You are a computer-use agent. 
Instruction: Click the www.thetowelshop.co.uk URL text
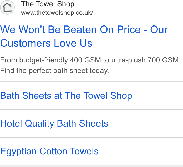(x=57, y=13)
